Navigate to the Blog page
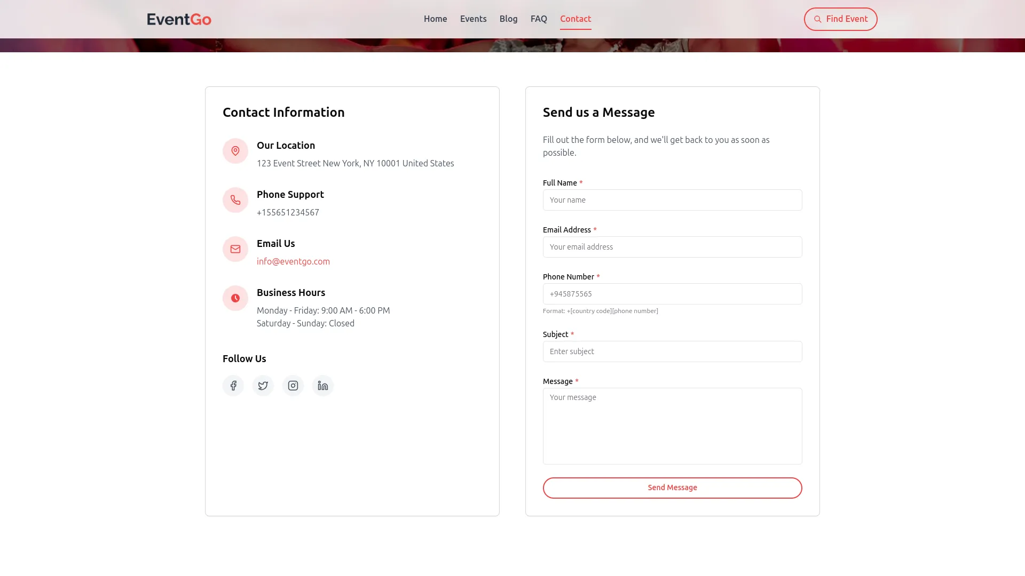Viewport: 1025px width, 576px height. point(508,19)
